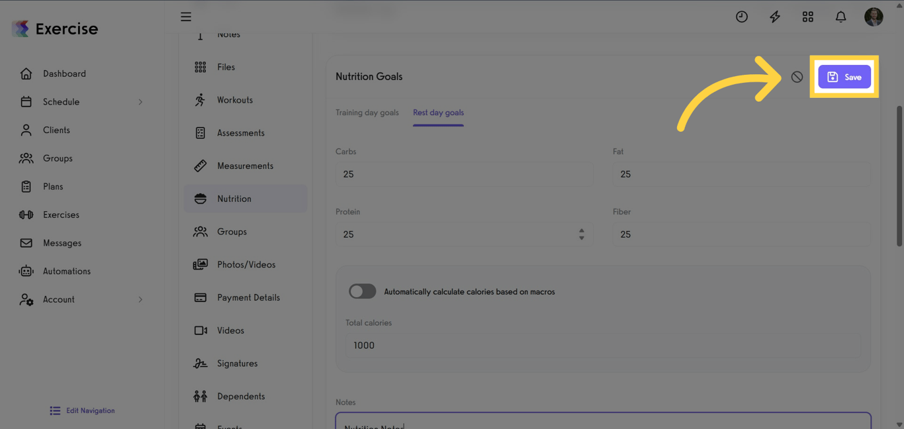Click the Protein field stepper arrows
This screenshot has width=904, height=429.
[x=582, y=234]
